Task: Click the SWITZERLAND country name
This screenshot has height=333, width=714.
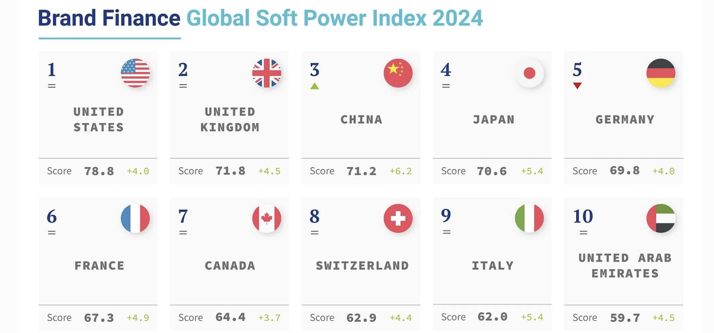Action: coord(362,266)
